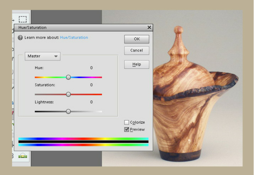Select the Rectangular Marquee tool
254x175 pixels.
(x=23, y=19)
